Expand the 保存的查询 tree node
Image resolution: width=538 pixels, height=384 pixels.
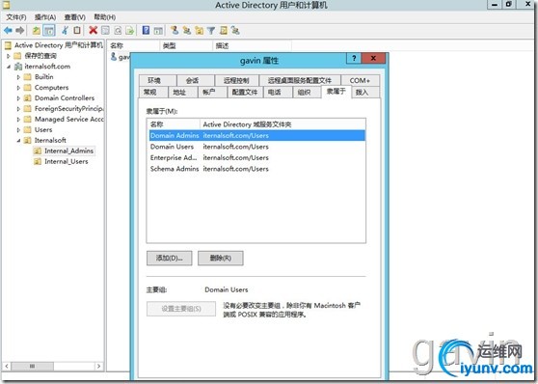click(9, 56)
